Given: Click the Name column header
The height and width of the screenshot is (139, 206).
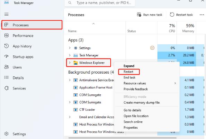Looking at the screenshot, I should tap(72, 31).
